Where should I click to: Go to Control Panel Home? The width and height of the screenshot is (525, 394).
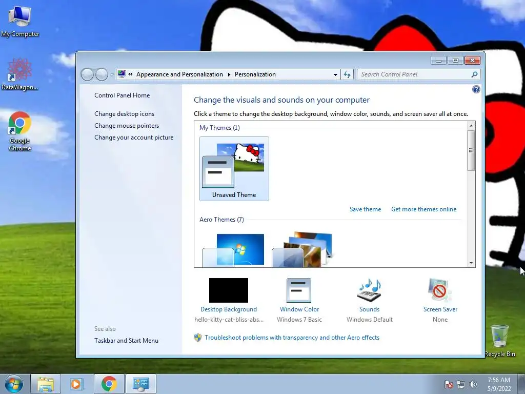click(122, 95)
